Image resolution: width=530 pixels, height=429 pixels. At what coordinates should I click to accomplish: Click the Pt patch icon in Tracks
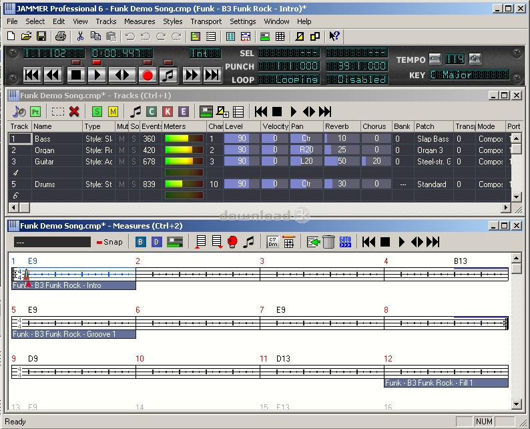pyautogui.click(x=35, y=112)
